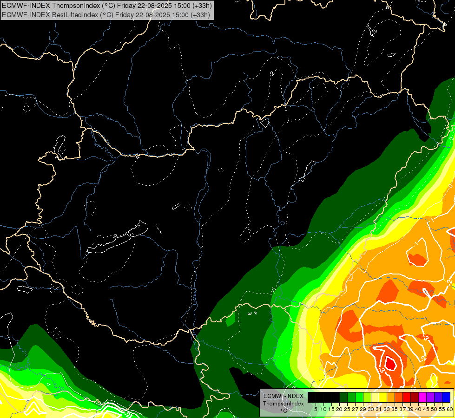Click legend scale value 55

pyautogui.click(x=442, y=409)
